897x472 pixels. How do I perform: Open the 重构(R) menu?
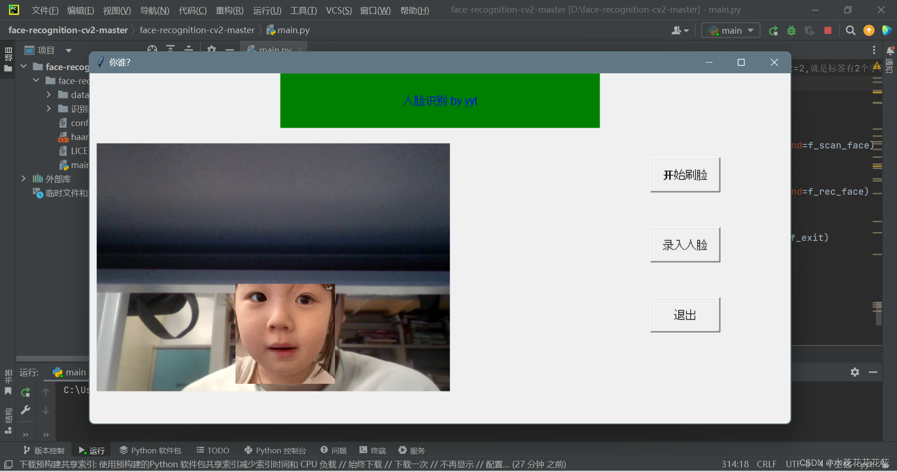coord(229,10)
